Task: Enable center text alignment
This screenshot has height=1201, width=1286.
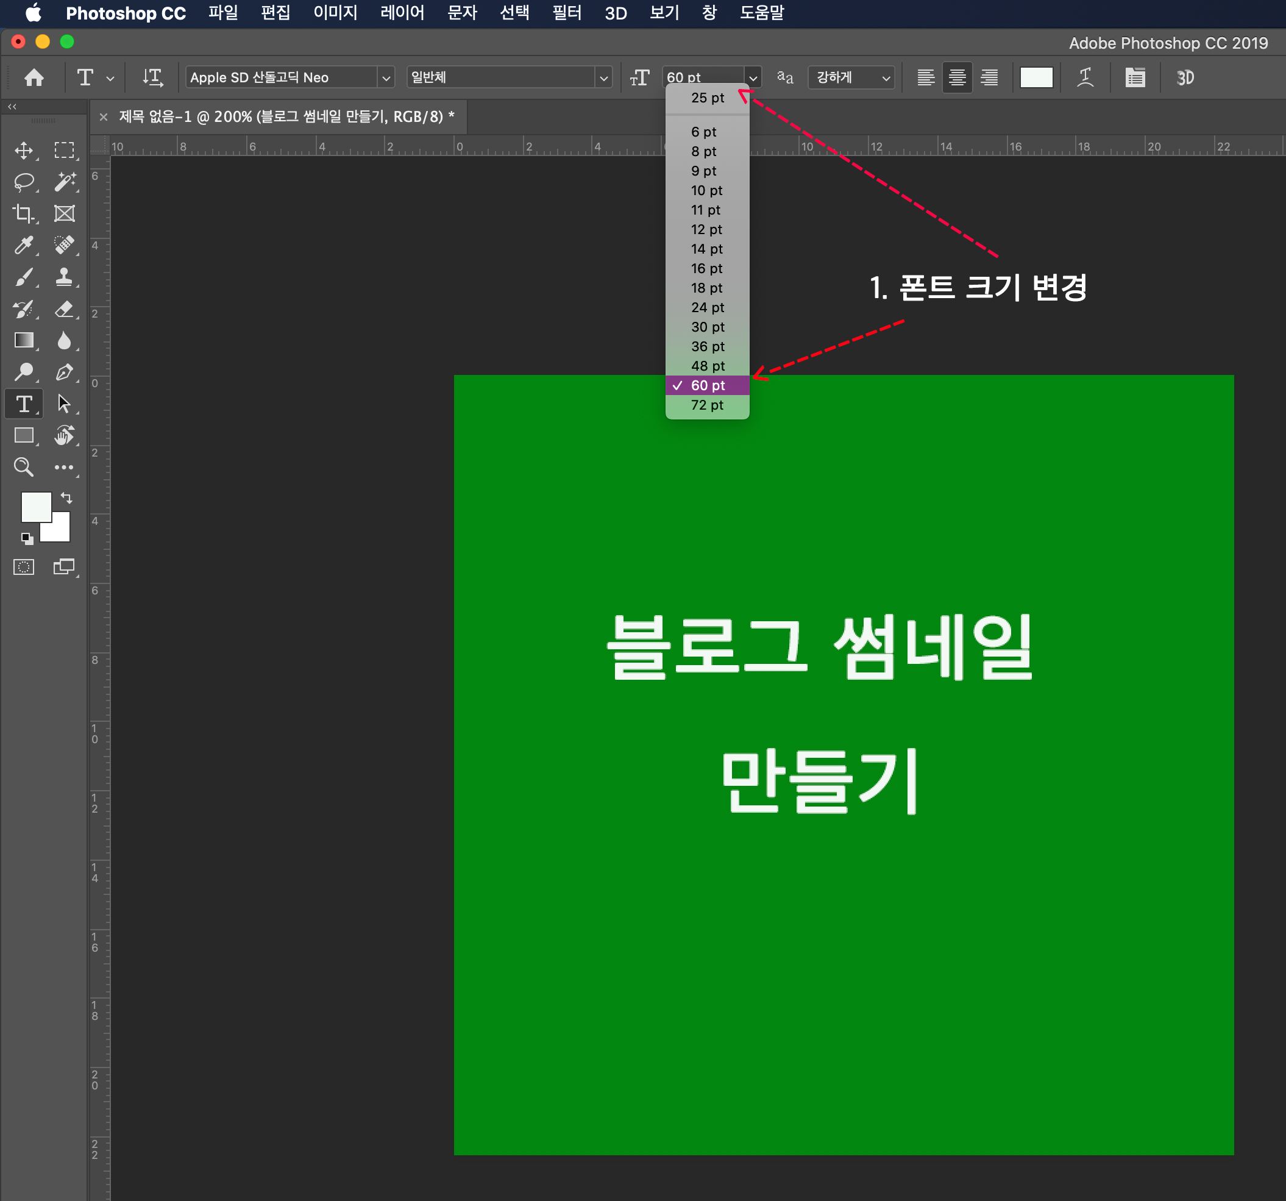Action: 957,77
